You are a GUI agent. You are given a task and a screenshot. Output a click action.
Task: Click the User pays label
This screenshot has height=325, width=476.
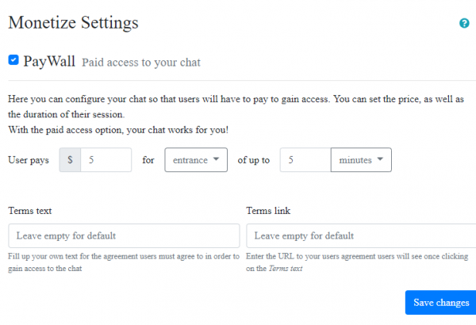29,160
